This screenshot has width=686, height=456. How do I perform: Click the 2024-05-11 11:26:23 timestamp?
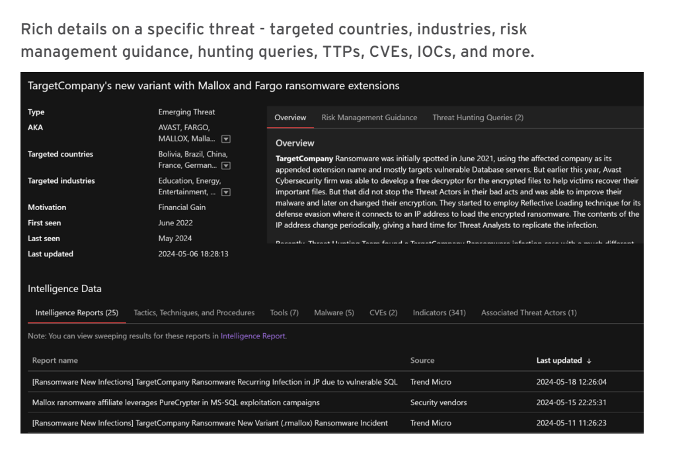click(x=572, y=423)
